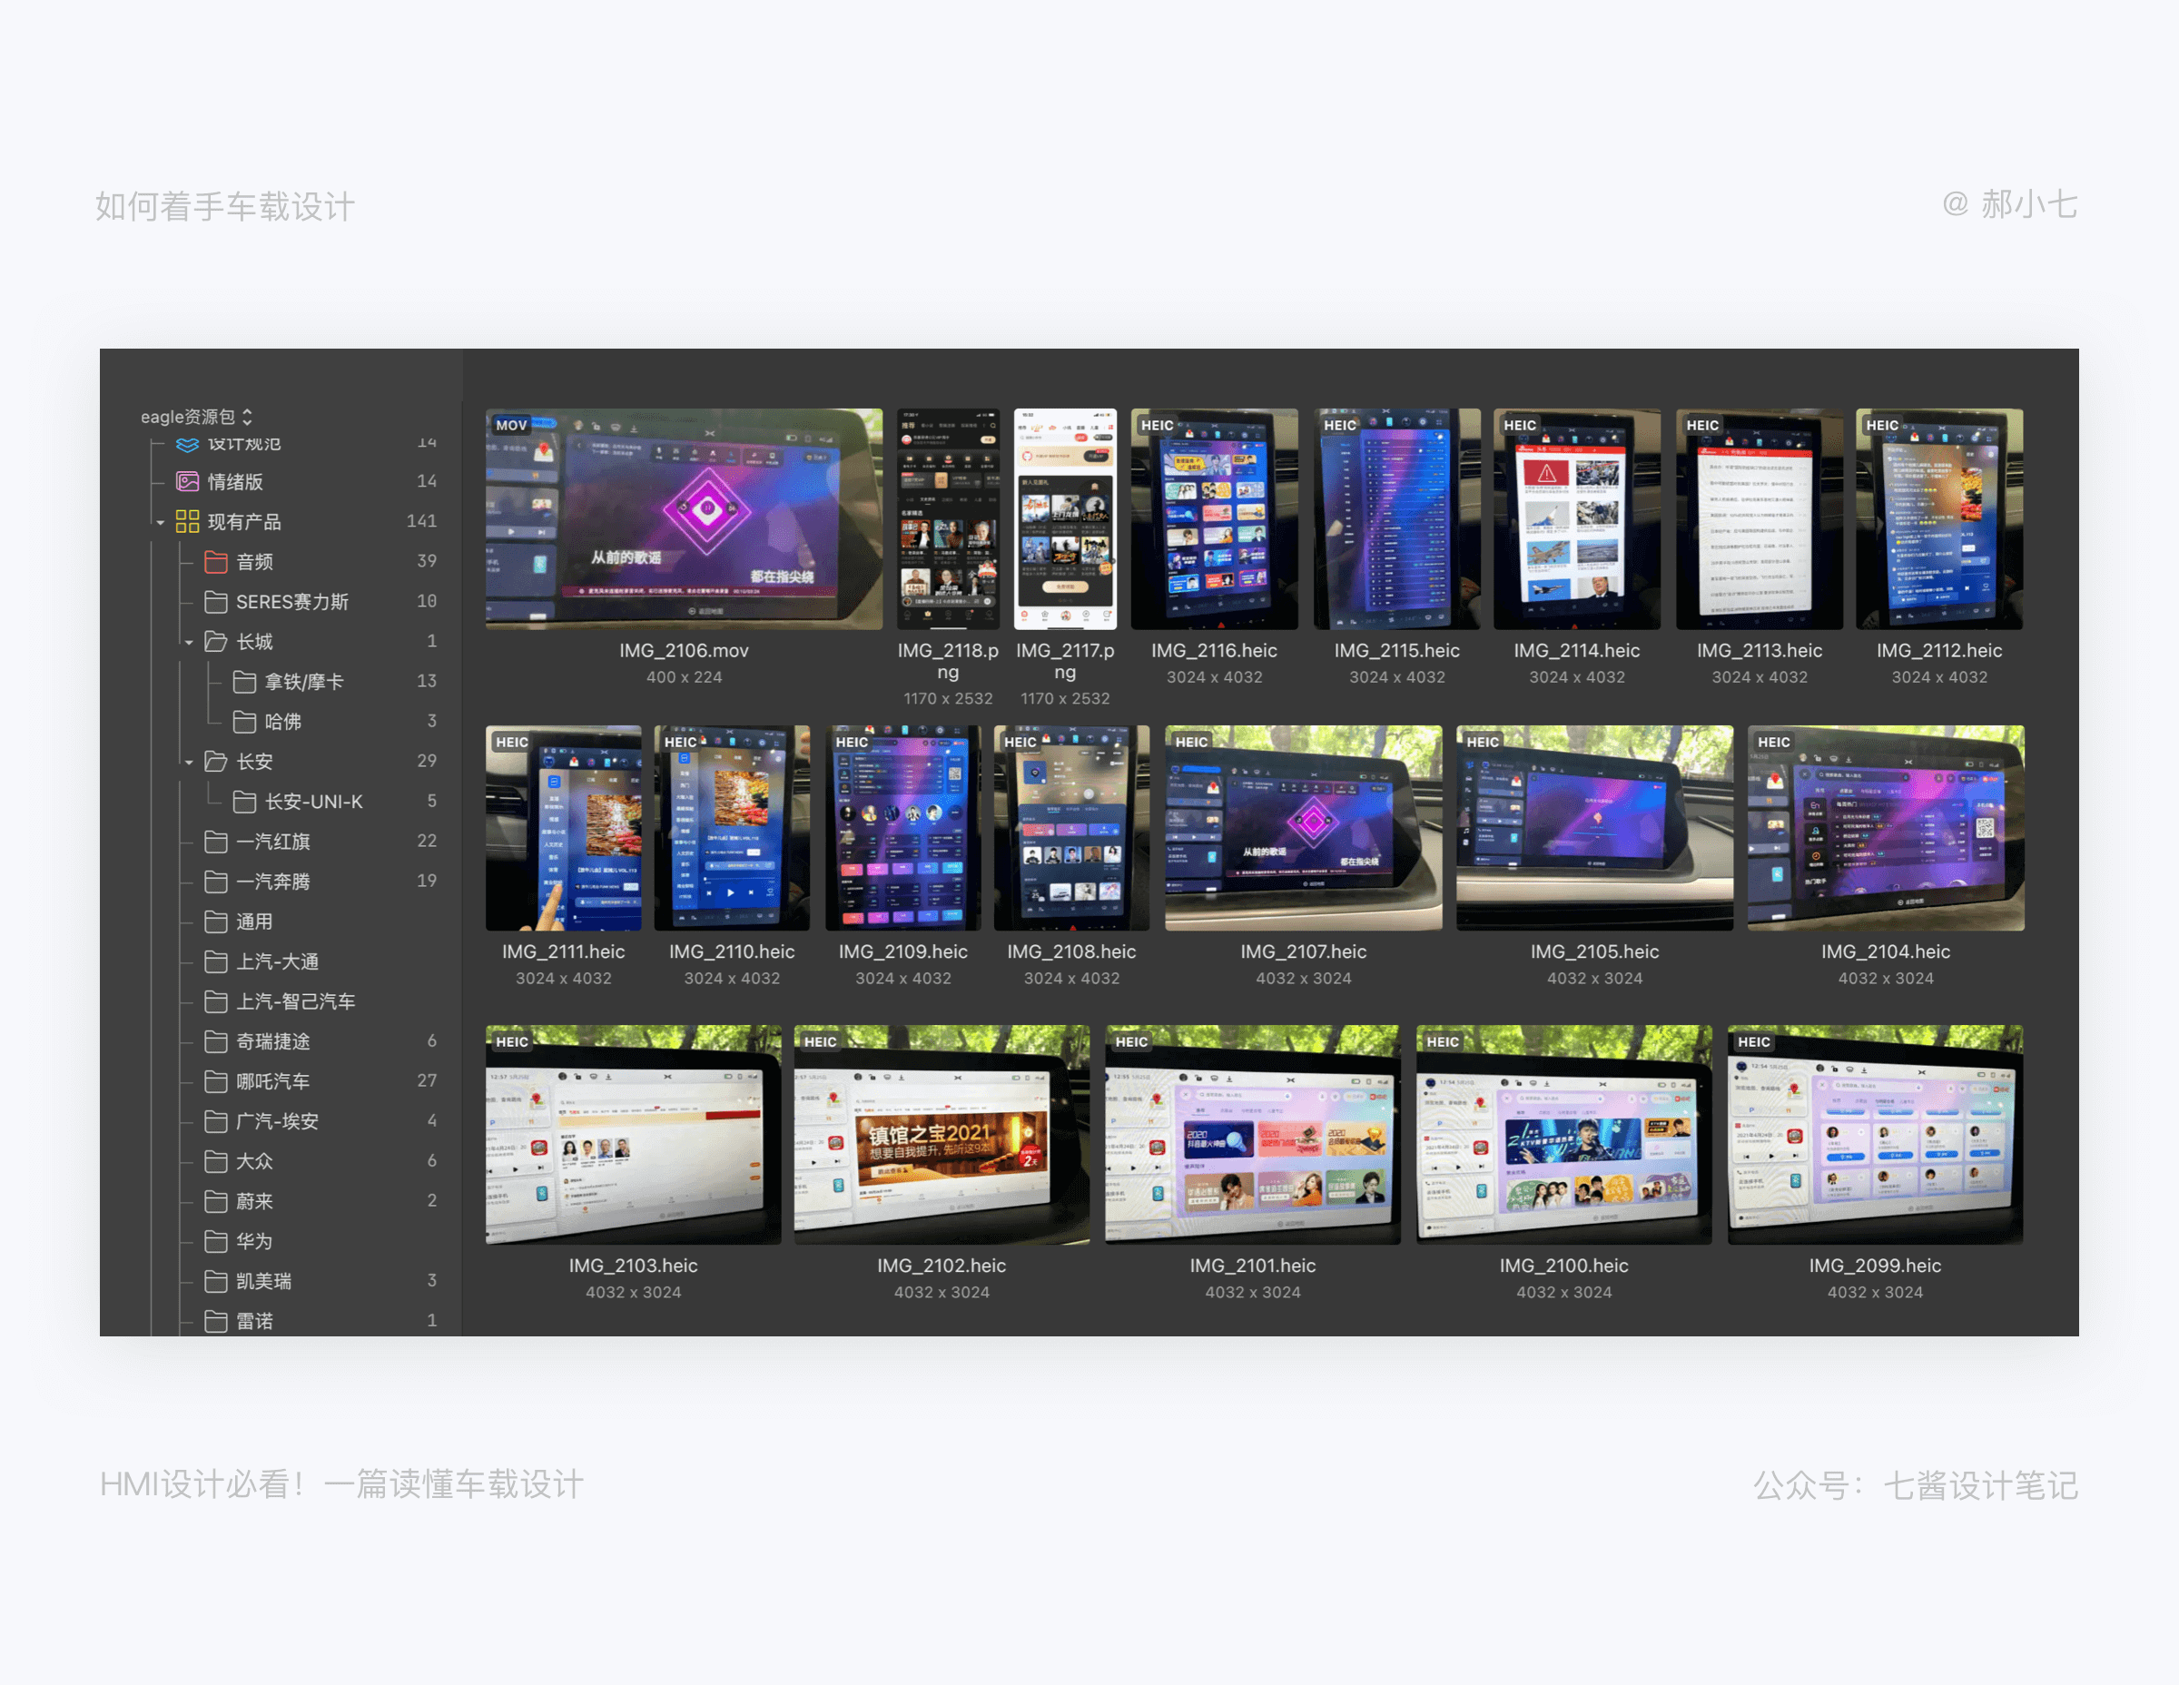Click the 一汽红旗 folder icon

tap(215, 842)
